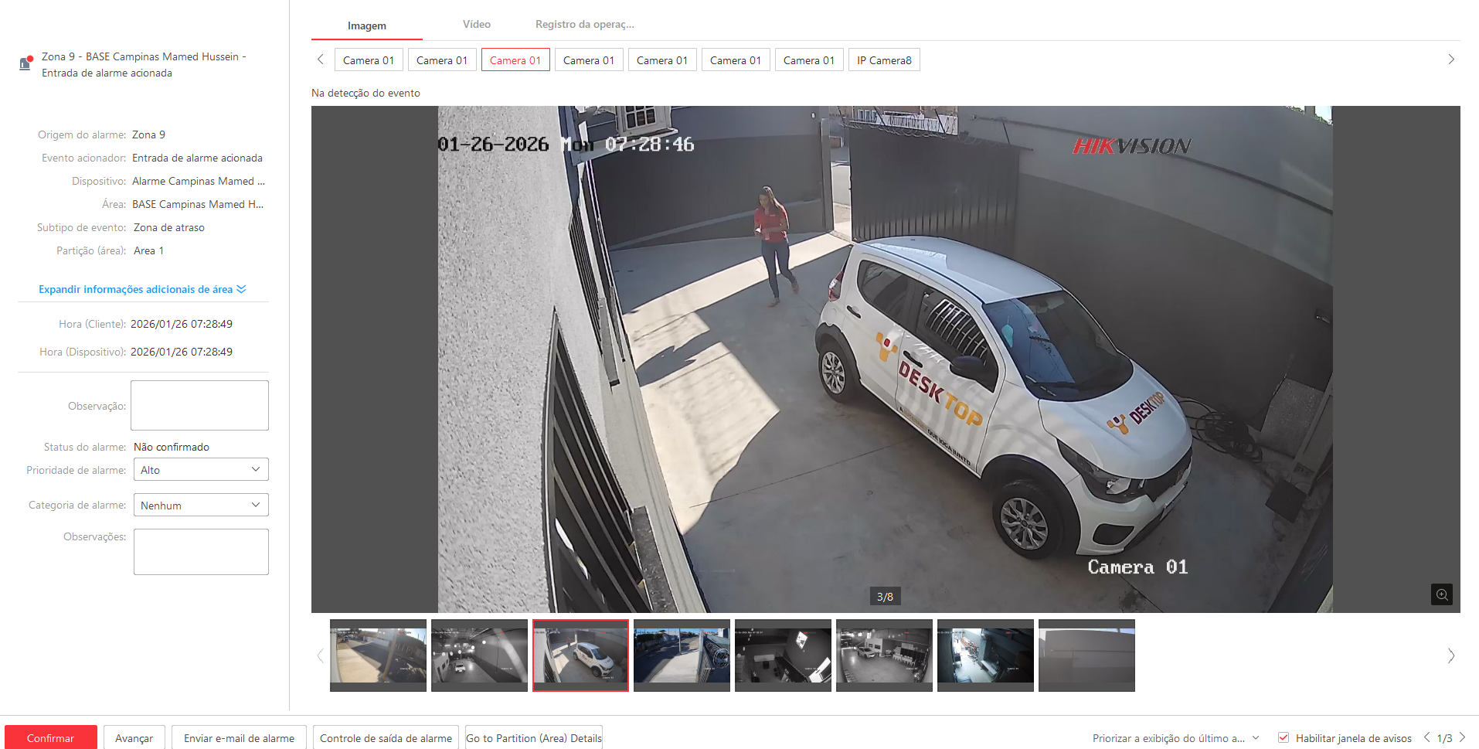Image resolution: width=1479 pixels, height=749 pixels.
Task: Click the alarm device icon beside Zona 9
Action: pyautogui.click(x=25, y=63)
